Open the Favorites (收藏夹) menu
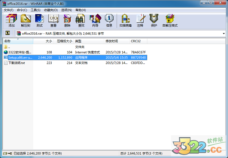Screen dimensions: 228x158 pyautogui.click(x=51, y=10)
